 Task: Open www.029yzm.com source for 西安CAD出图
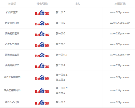pyautogui.click(x=120, y=102)
